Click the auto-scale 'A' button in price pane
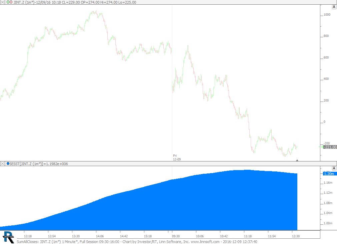This screenshot has width=337, height=244. [334, 7]
